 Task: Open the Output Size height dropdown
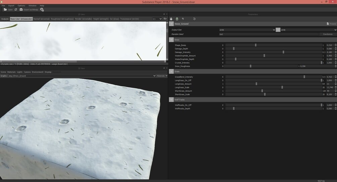308,30
